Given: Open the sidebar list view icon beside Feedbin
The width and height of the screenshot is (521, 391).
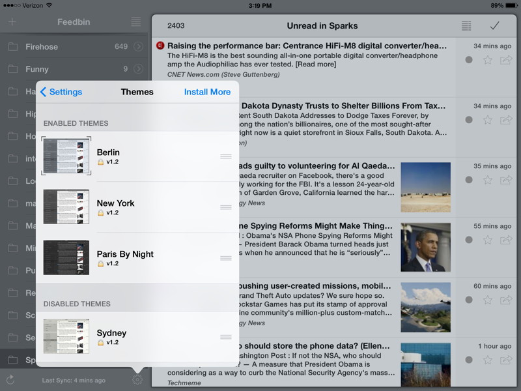Looking at the screenshot, I should coord(136,22).
